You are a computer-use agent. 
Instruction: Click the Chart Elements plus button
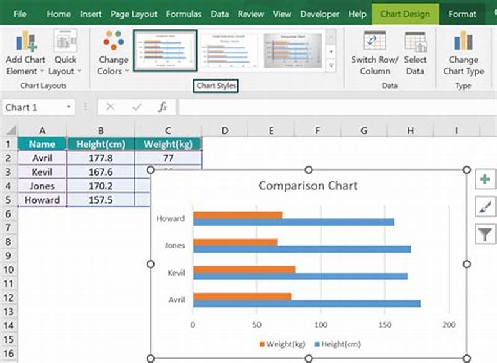point(484,179)
